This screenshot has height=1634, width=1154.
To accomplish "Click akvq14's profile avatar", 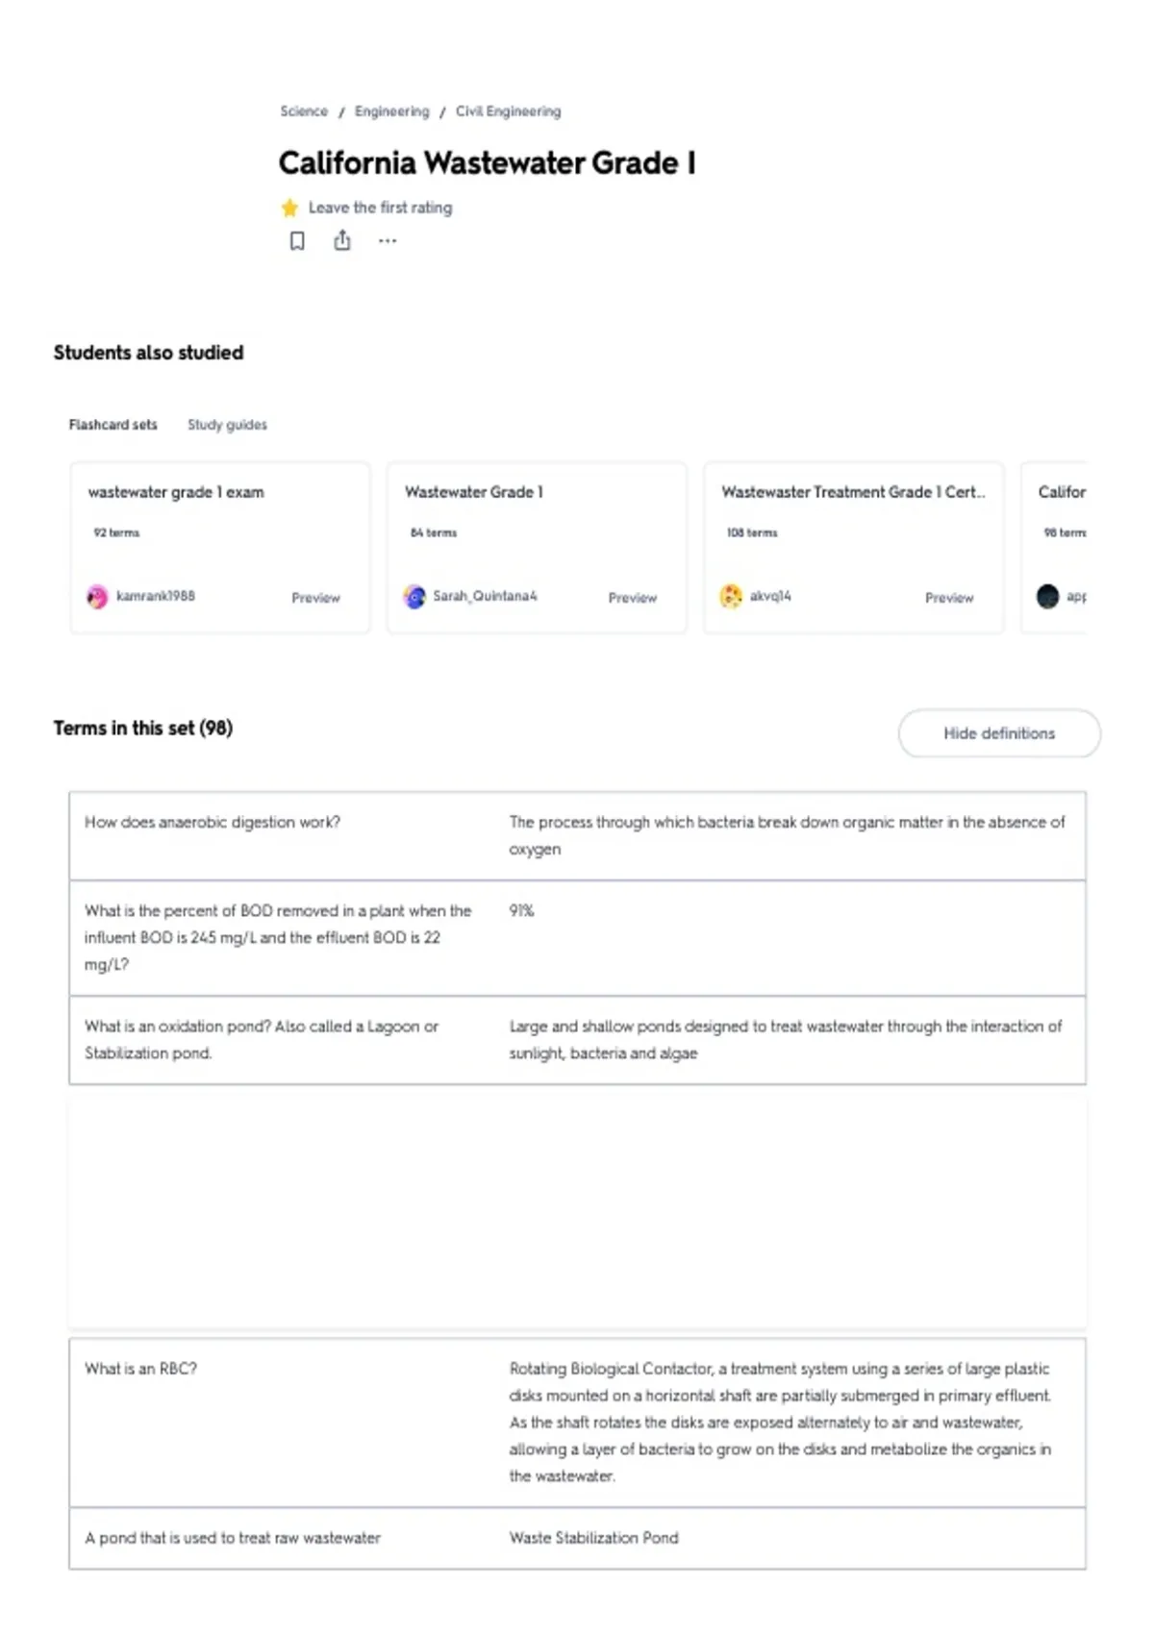I will tap(731, 597).
